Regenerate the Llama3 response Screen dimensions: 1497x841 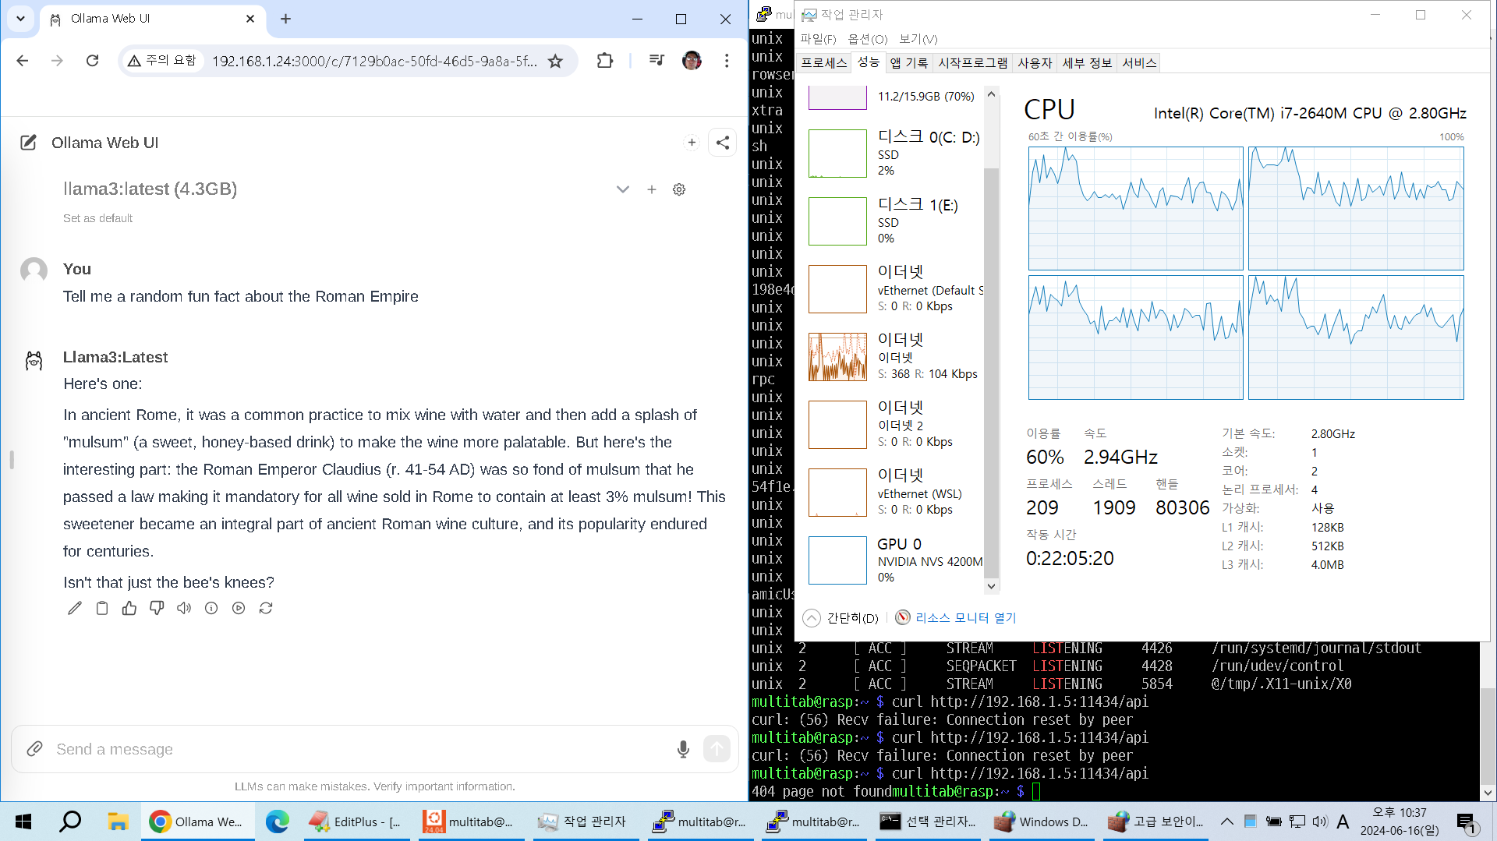[266, 608]
